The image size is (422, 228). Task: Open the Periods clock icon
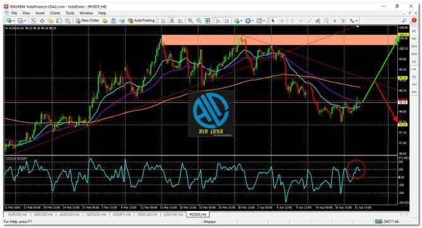(248, 21)
